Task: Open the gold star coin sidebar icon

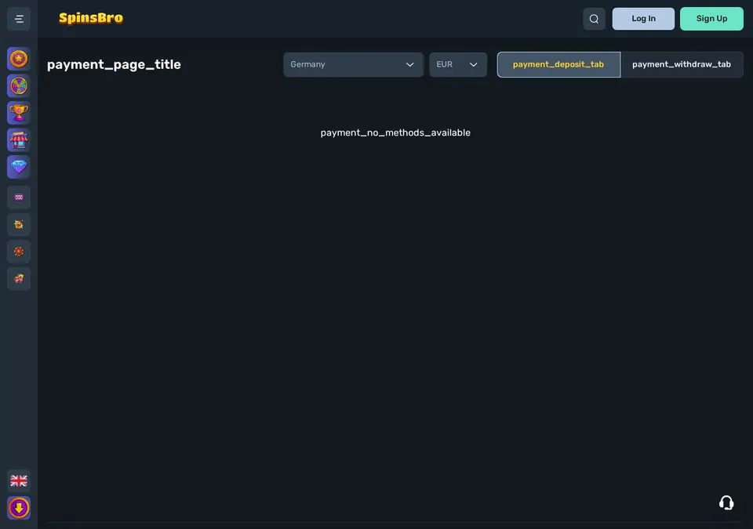Action: coord(19,59)
